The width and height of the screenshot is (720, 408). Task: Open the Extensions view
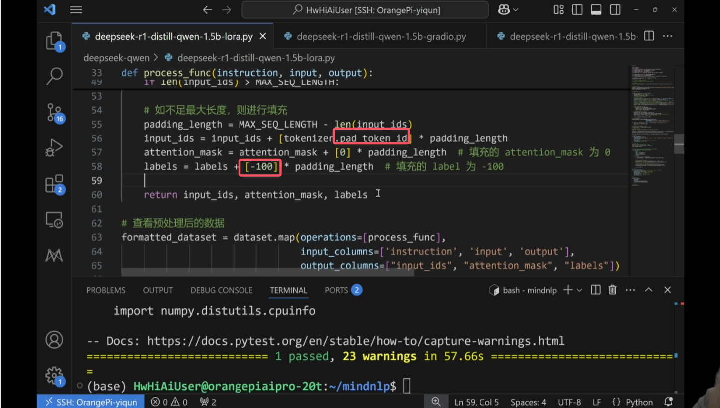(x=54, y=184)
